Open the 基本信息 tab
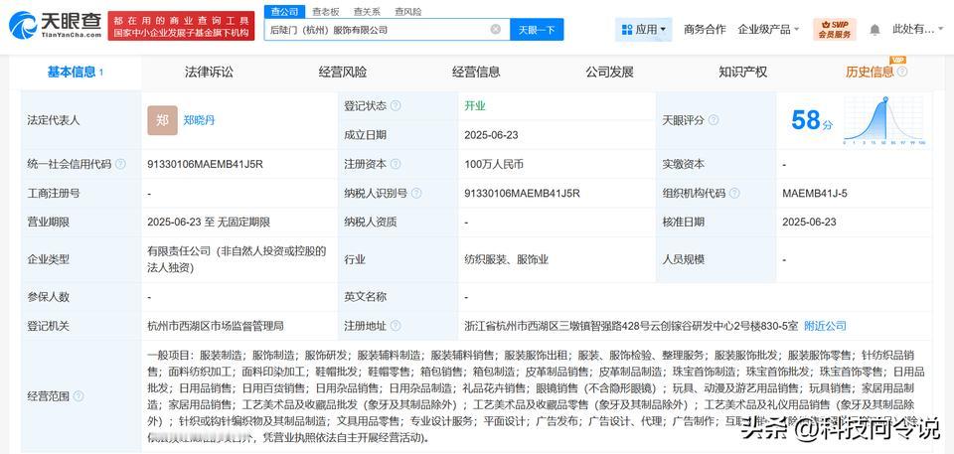954x454 pixels. tap(76, 72)
